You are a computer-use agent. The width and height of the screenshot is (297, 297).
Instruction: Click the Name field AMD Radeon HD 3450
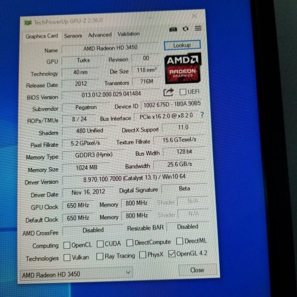(x=110, y=48)
